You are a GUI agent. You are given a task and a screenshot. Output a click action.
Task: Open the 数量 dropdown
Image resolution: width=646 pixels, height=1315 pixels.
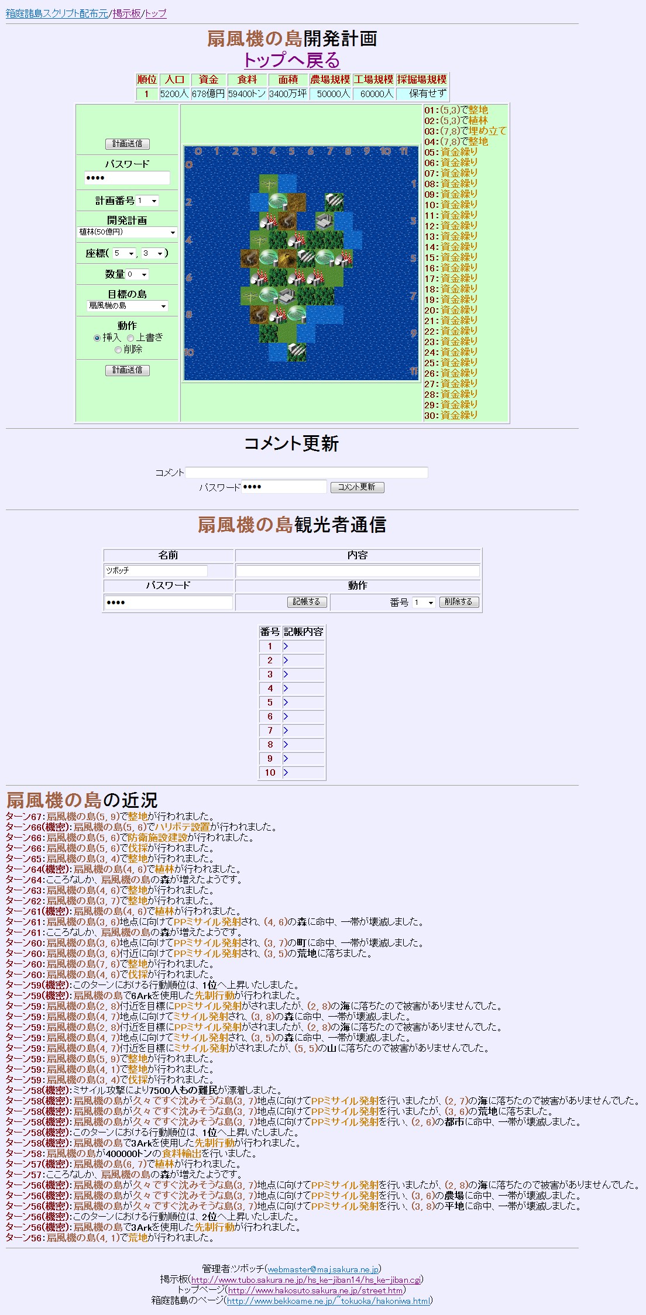coord(138,274)
